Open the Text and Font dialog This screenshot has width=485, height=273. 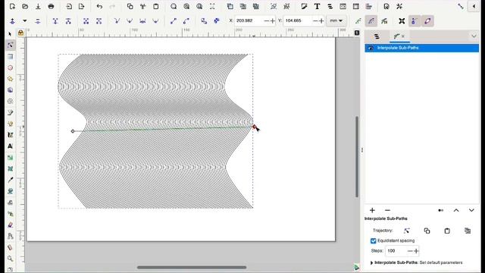(317, 6)
